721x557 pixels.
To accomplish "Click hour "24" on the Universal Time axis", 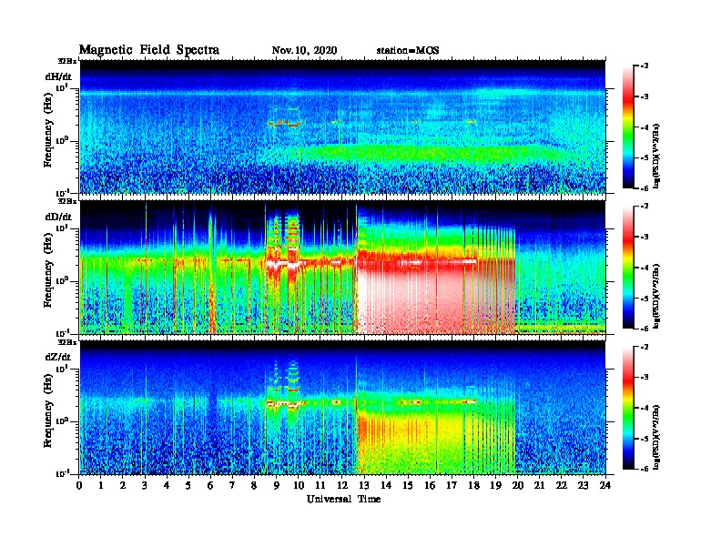I will click(605, 485).
